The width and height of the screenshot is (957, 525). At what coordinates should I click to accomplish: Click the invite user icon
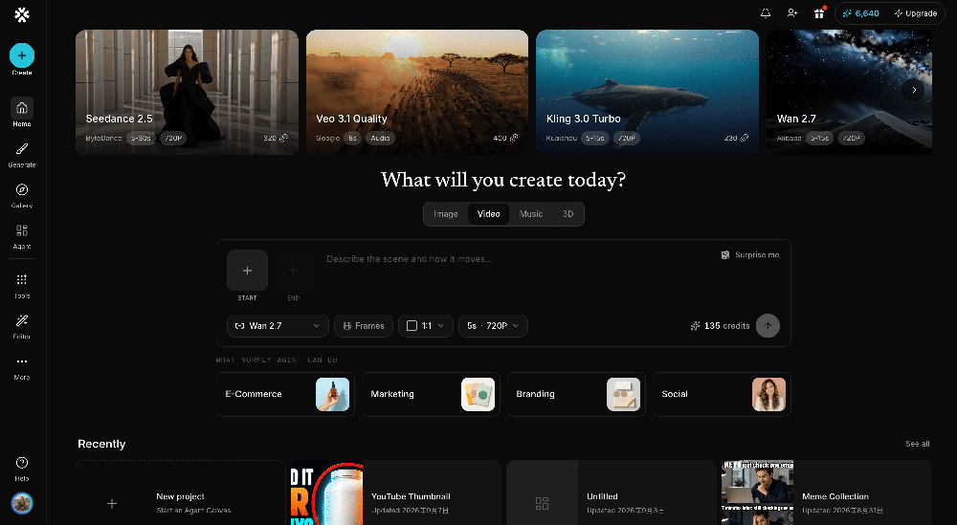792,13
